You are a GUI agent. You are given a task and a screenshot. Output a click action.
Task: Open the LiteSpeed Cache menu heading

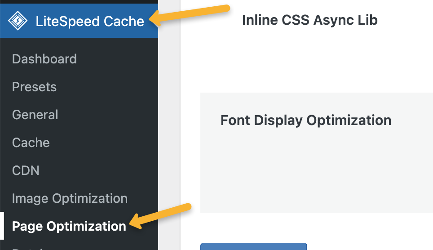click(x=90, y=21)
